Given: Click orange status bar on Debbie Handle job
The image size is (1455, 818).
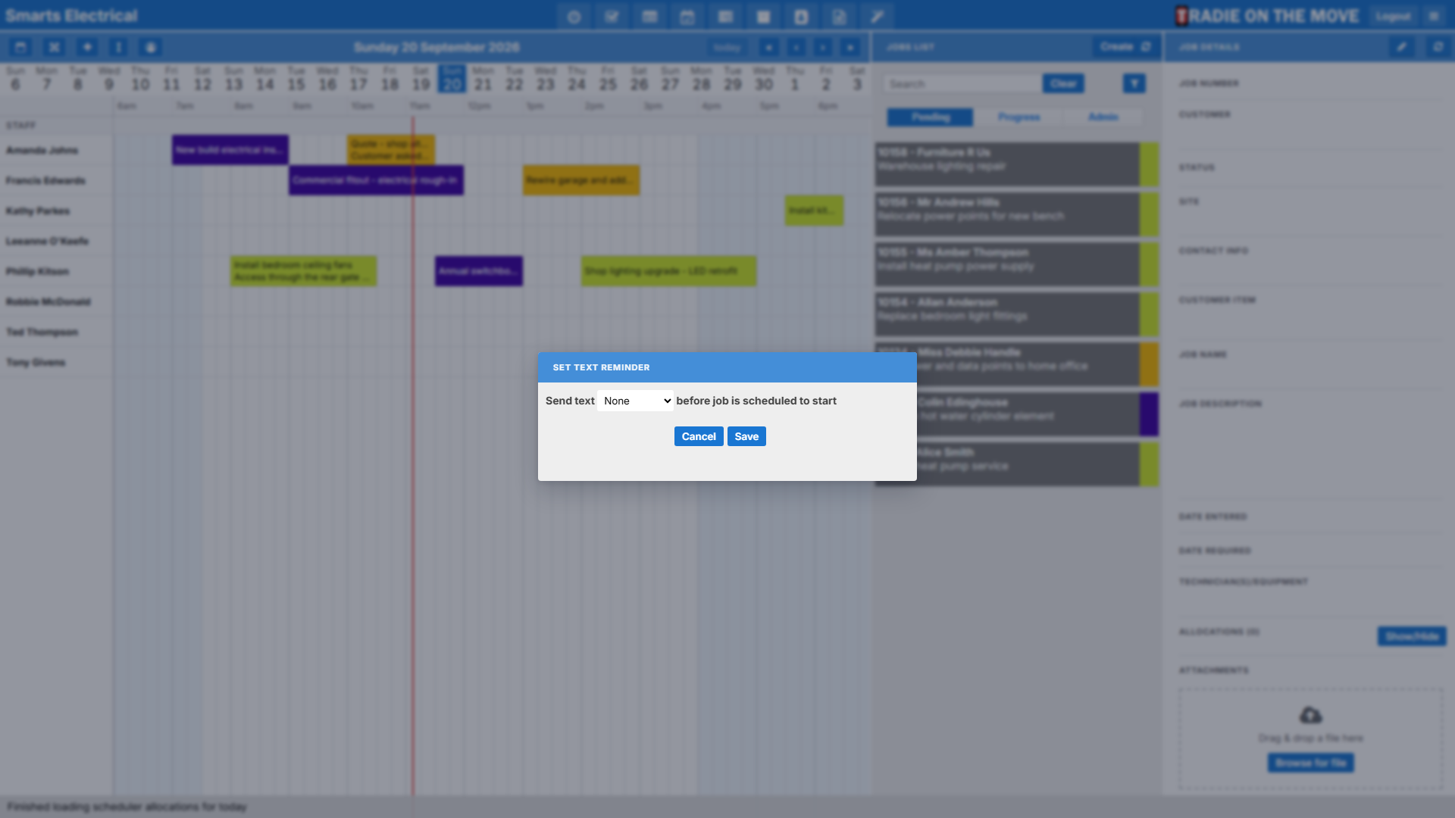Looking at the screenshot, I should point(1149,364).
